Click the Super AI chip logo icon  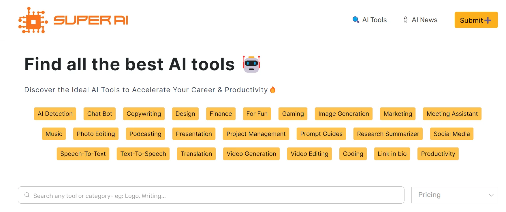pyautogui.click(x=33, y=20)
